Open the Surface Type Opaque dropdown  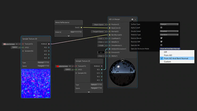coord(169,24)
